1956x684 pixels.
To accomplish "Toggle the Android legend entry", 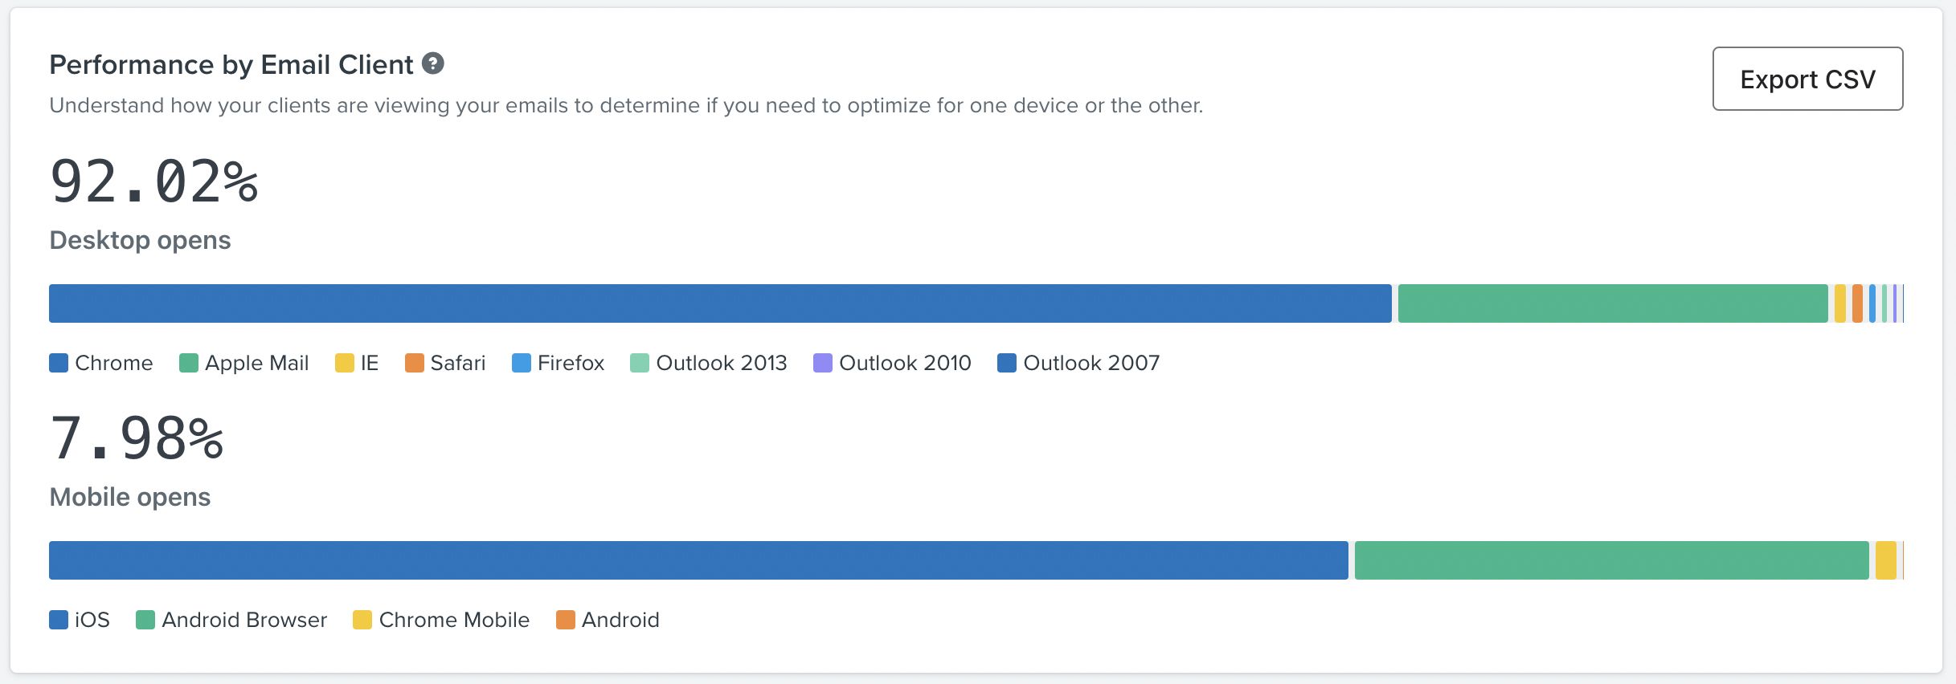I will coord(608,620).
